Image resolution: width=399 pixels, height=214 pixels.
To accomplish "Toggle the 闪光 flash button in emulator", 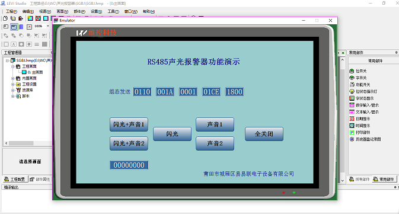I will click(x=172, y=134).
